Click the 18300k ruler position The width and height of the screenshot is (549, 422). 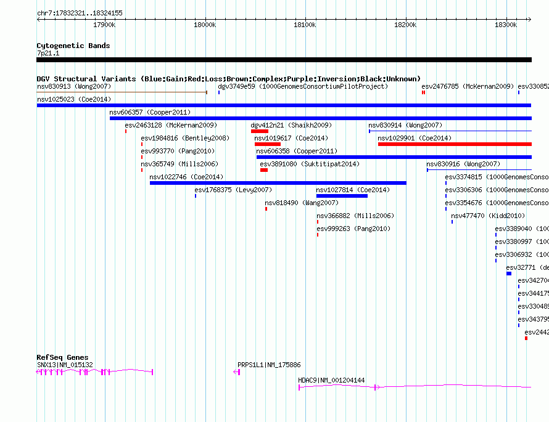[506, 25]
